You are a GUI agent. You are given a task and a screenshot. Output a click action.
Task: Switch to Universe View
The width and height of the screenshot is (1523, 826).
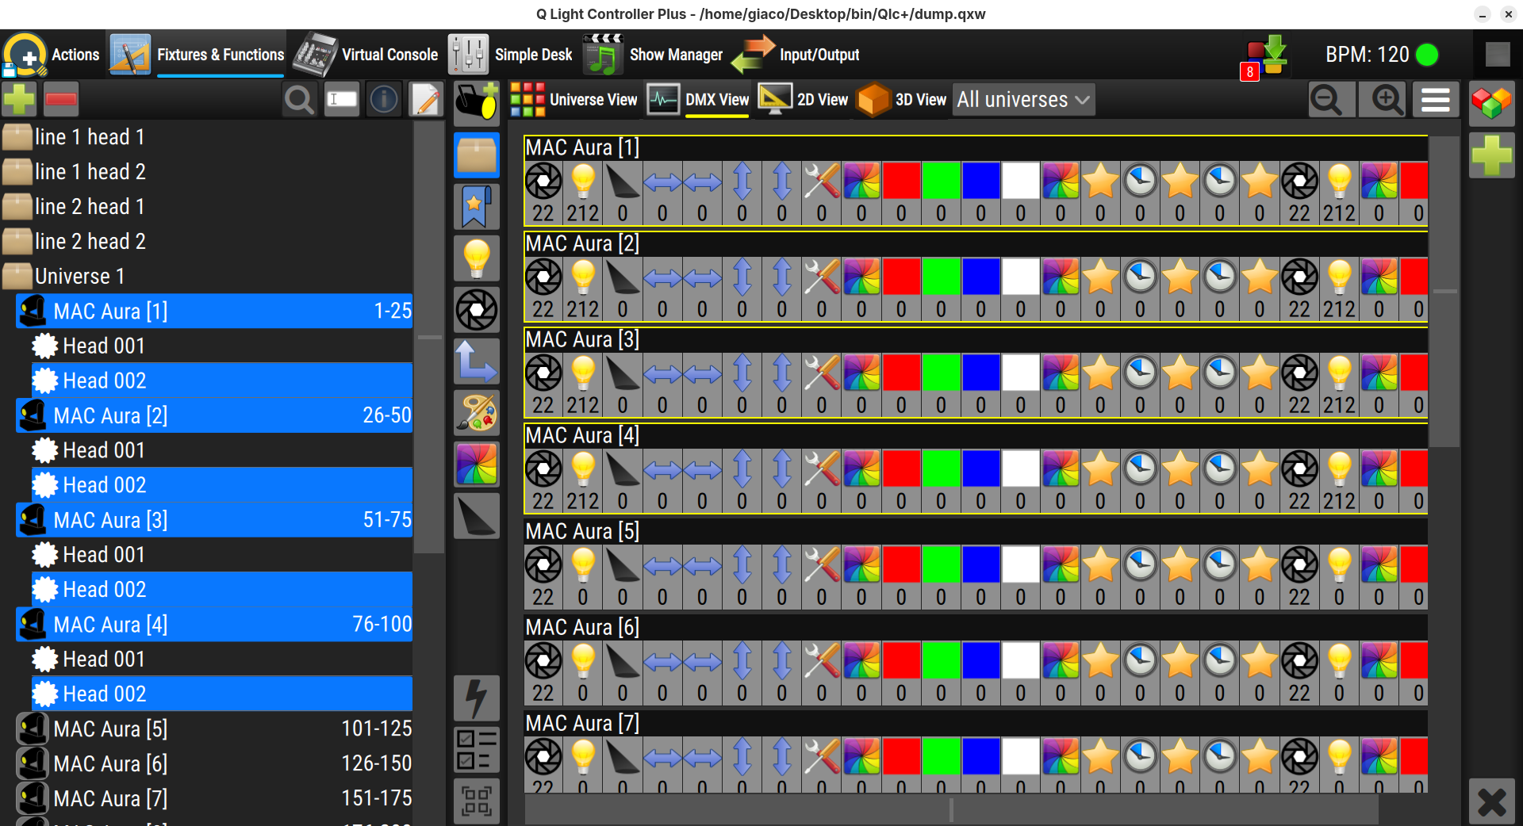click(x=574, y=100)
